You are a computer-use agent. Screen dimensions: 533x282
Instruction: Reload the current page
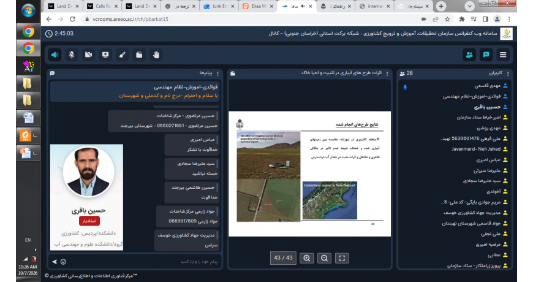(x=72, y=19)
